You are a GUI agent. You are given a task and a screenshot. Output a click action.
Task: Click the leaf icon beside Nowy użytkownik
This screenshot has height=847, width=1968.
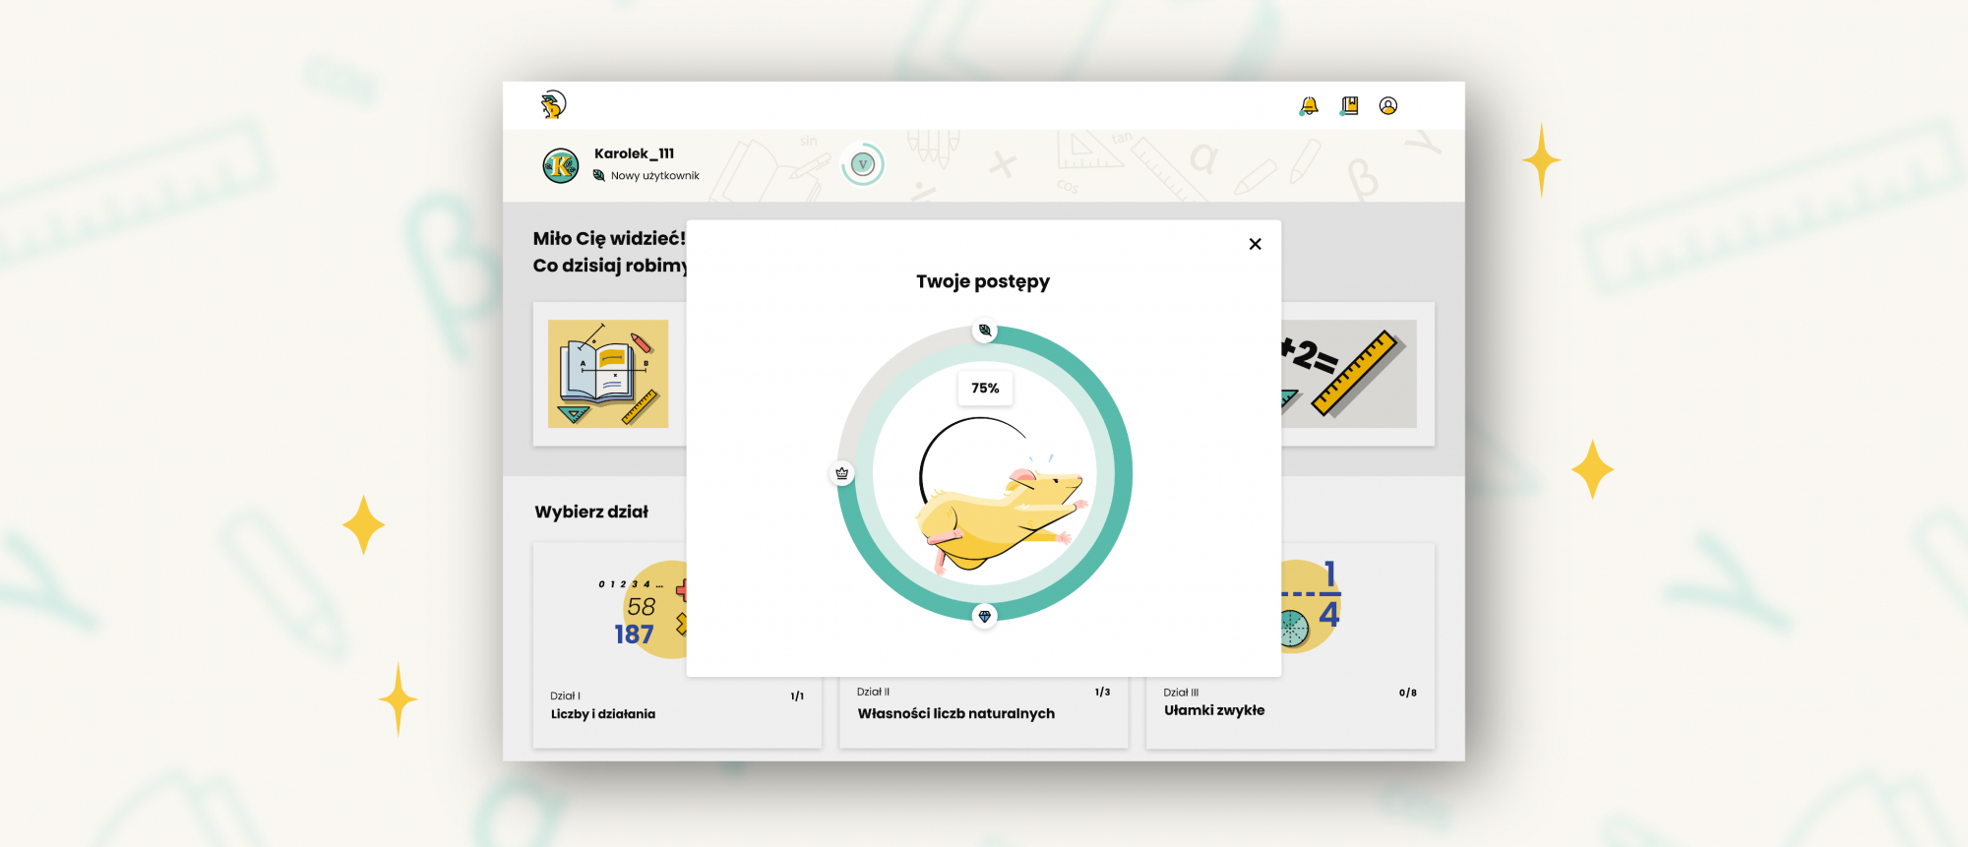599,175
